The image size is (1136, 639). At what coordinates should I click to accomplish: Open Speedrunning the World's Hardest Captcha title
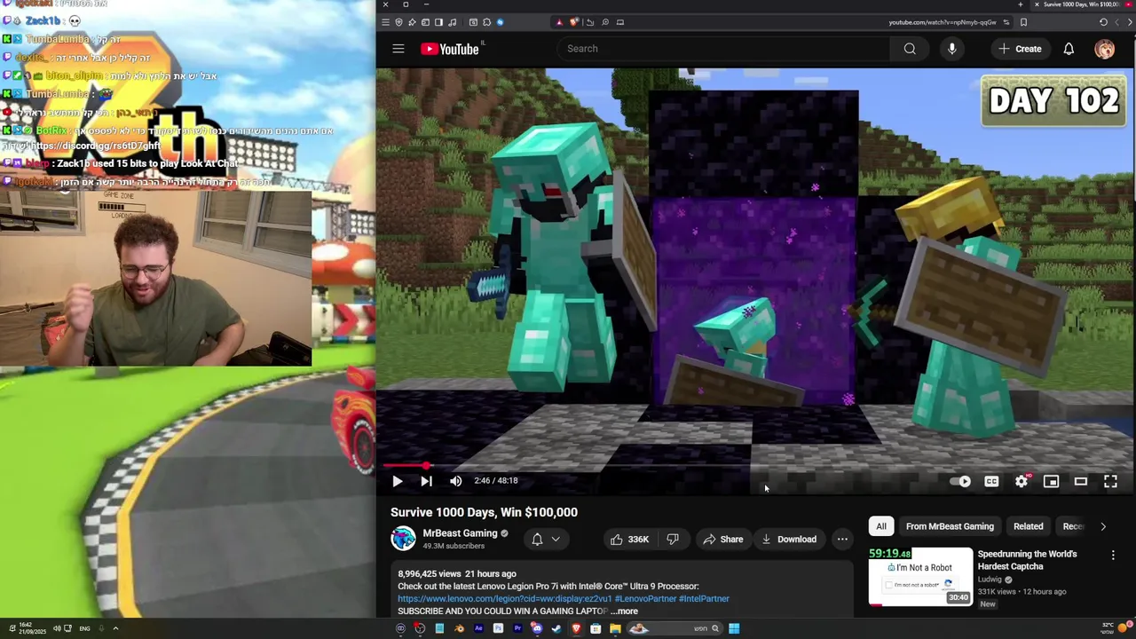point(1027,560)
